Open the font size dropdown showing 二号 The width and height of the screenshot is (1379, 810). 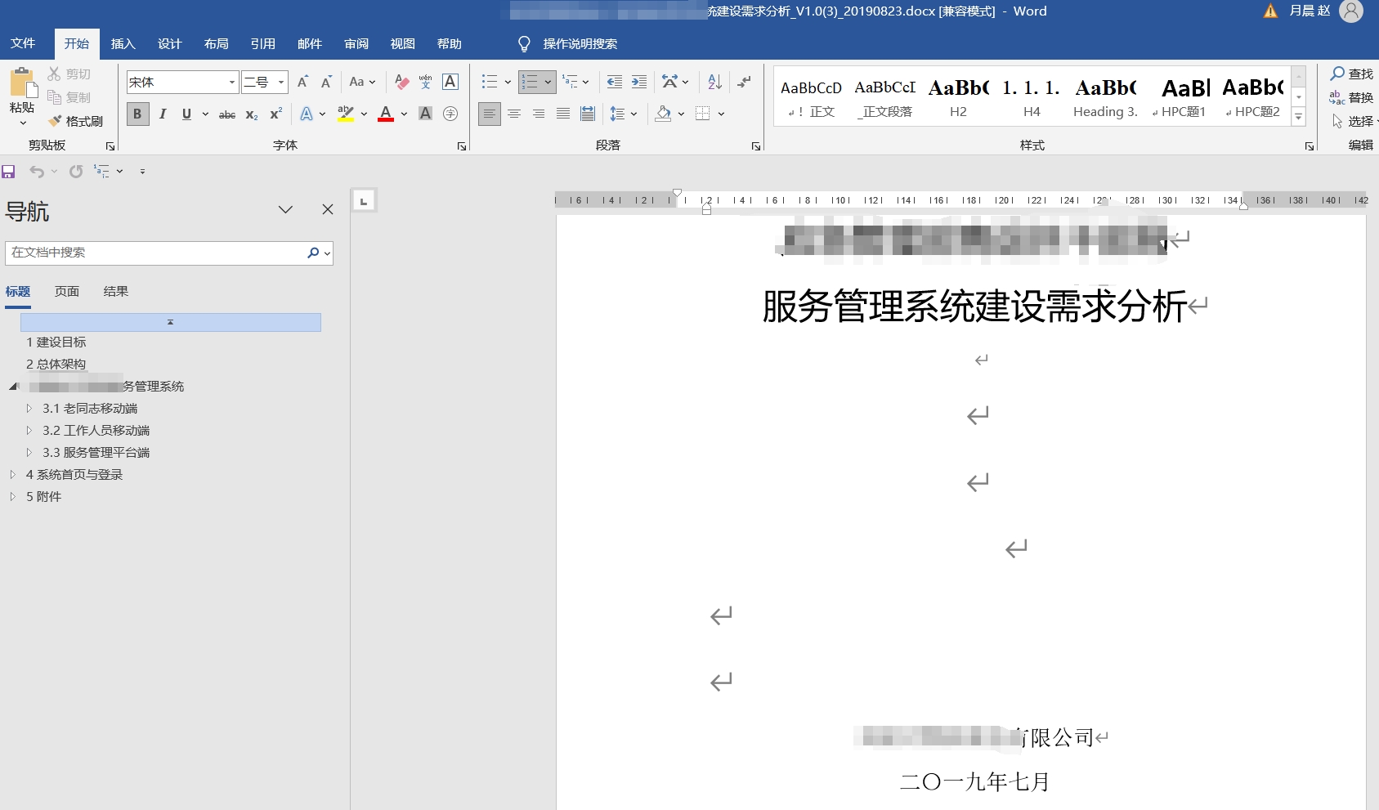281,82
